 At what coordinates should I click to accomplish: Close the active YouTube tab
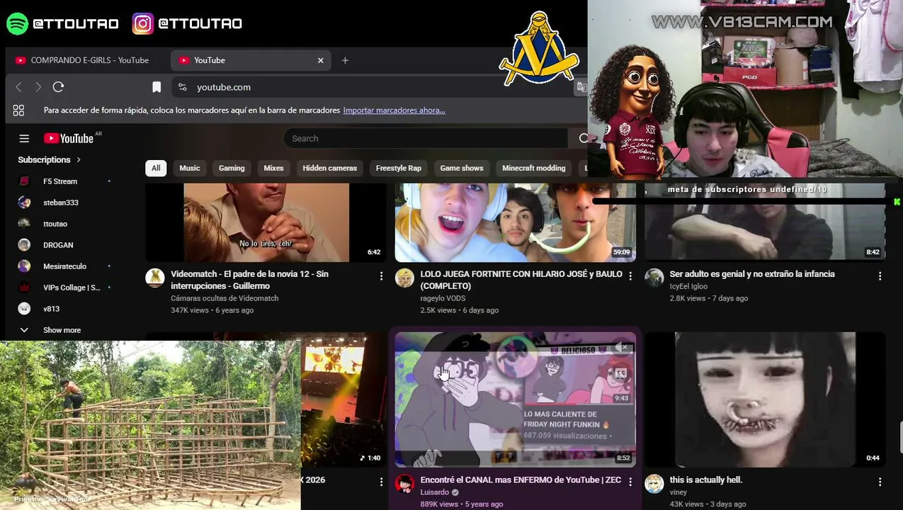point(320,60)
